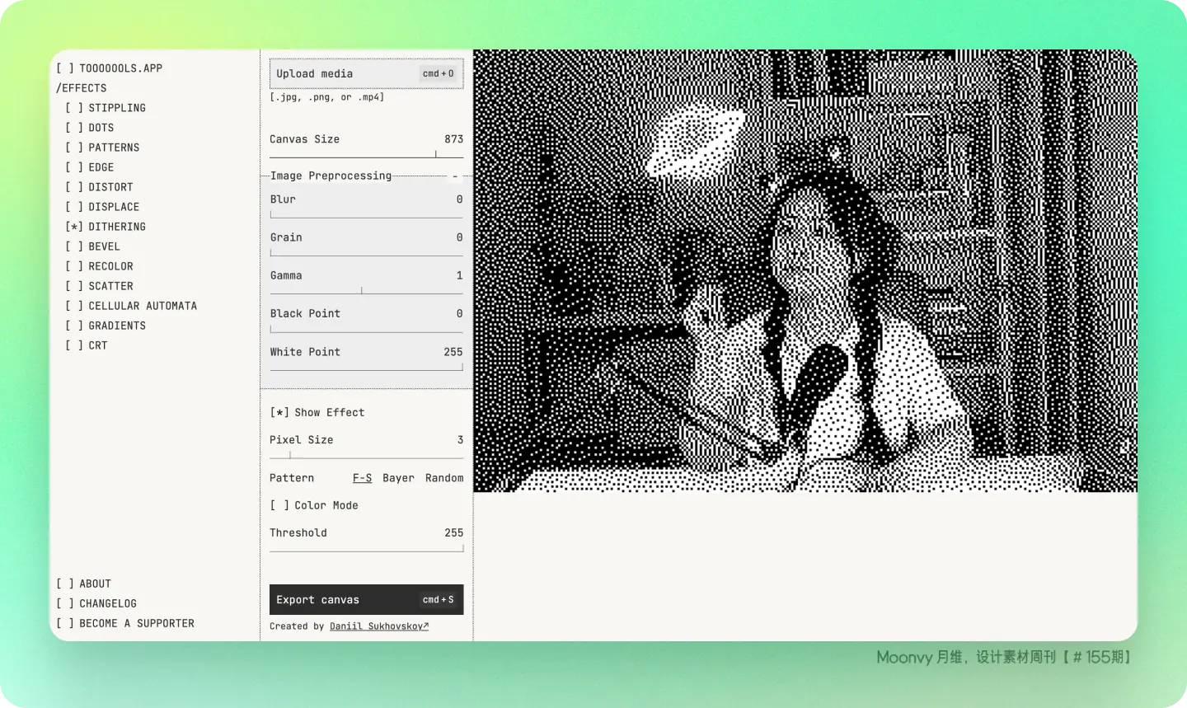
Task: Open the Dots effect
Action: pyautogui.click(x=101, y=128)
